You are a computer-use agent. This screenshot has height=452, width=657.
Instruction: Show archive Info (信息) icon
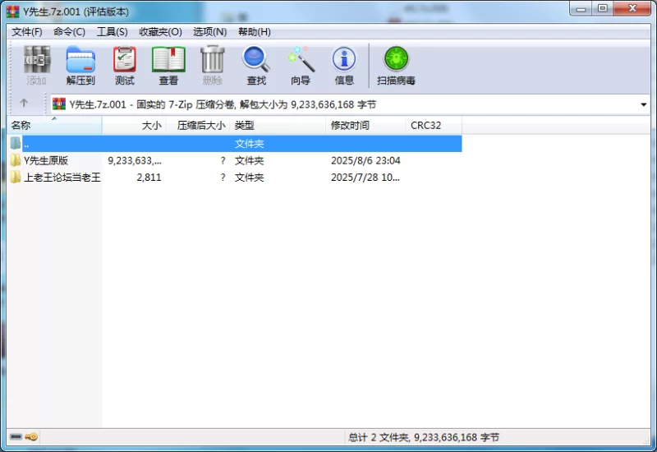(x=344, y=65)
